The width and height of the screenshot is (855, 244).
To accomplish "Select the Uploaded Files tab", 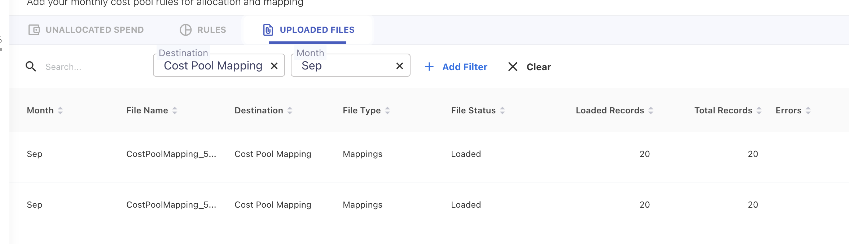I will [309, 30].
